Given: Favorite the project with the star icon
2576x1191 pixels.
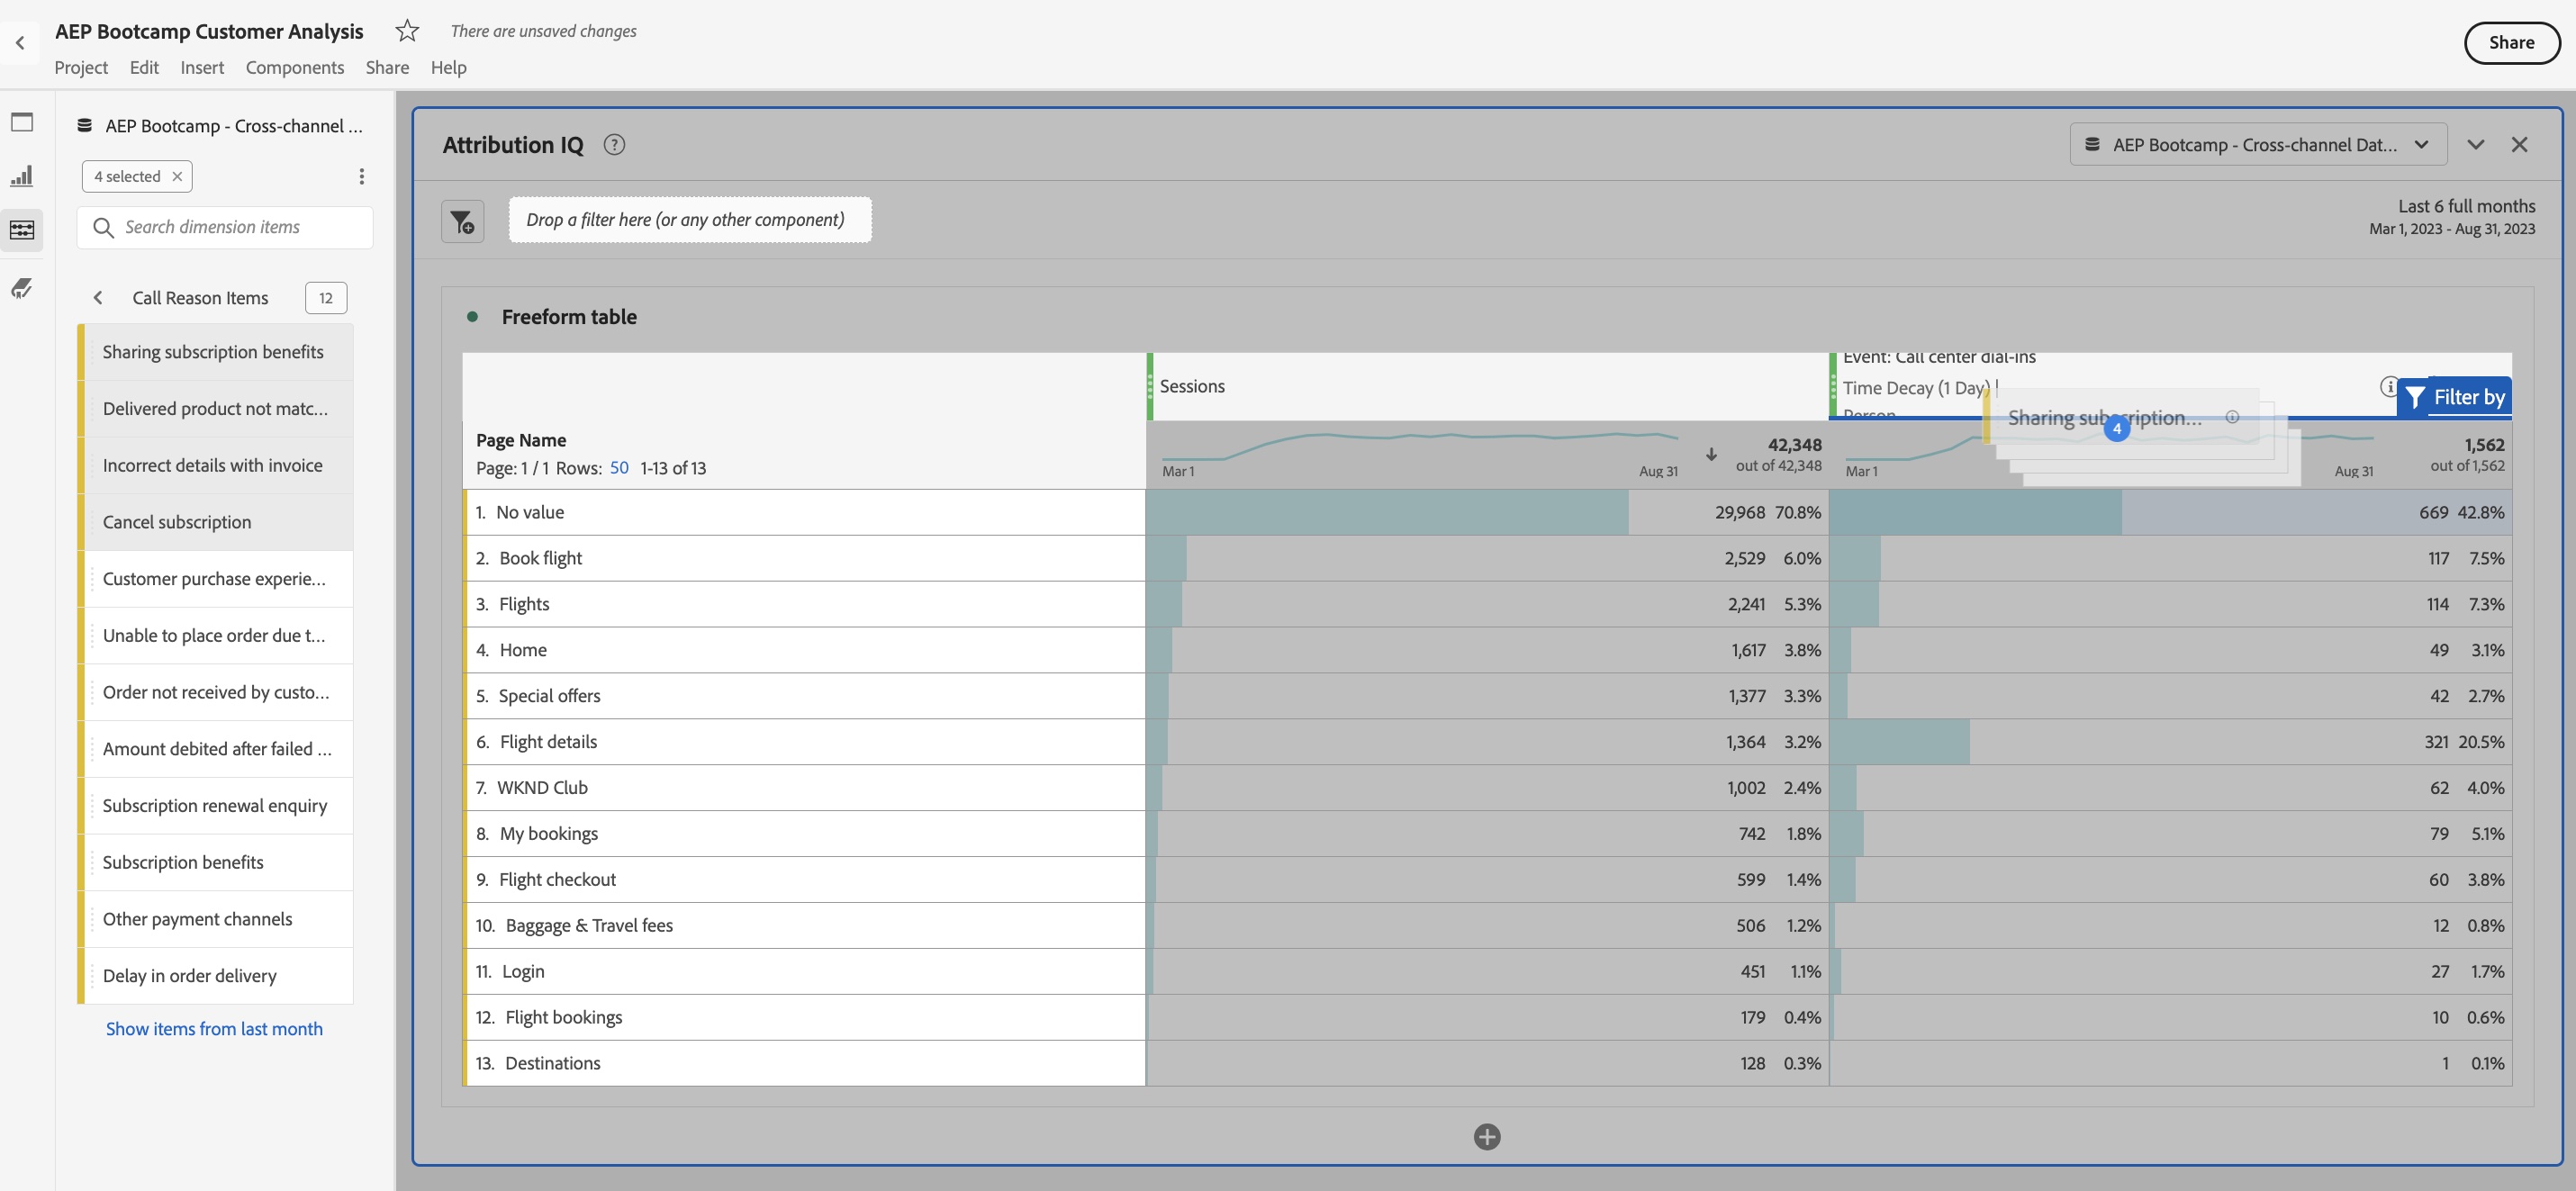Looking at the screenshot, I should point(406,31).
